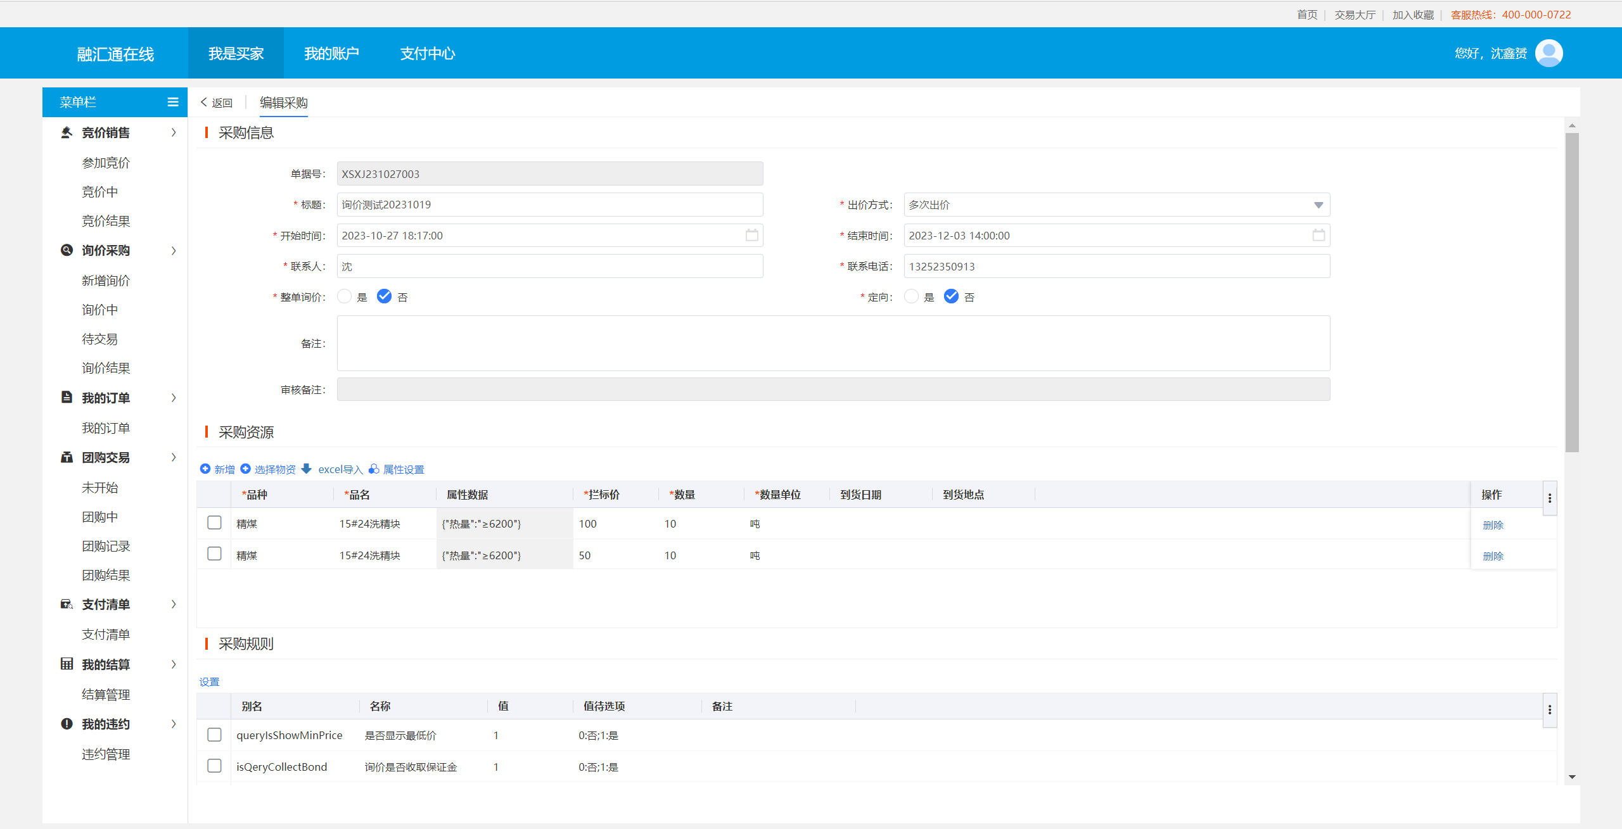This screenshot has width=1622, height=829.
Task: Click the 支付清单 wallet icon
Action: click(67, 604)
